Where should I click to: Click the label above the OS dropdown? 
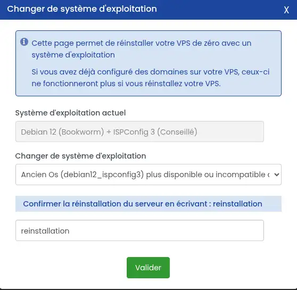point(81,156)
